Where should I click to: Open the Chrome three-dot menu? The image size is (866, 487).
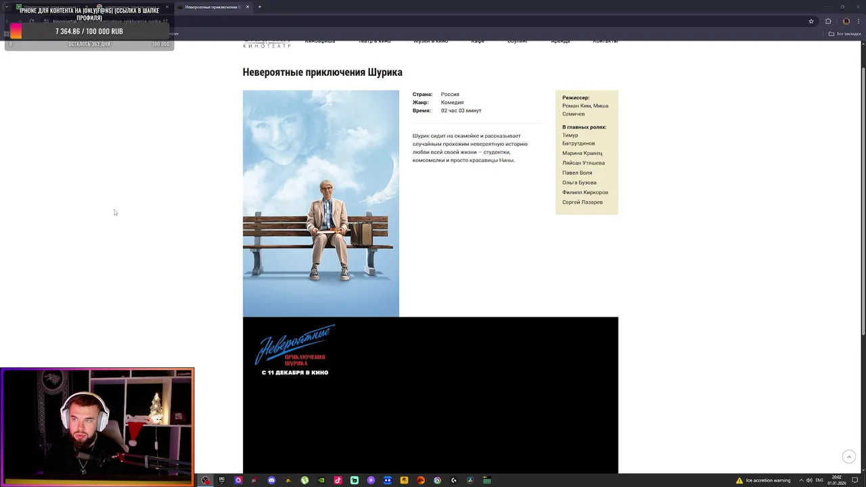[859, 21]
